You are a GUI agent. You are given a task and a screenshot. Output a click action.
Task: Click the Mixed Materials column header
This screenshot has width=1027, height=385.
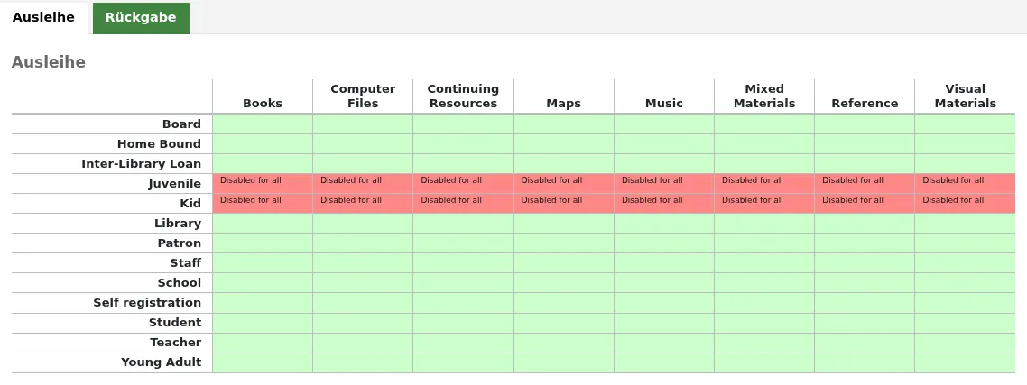click(x=764, y=96)
